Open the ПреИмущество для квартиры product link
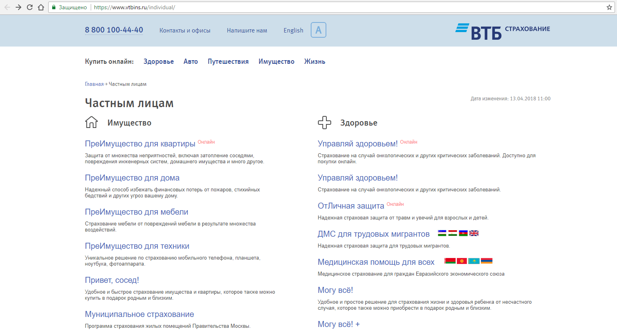Viewport: 617px width, 333px height. [x=140, y=144]
